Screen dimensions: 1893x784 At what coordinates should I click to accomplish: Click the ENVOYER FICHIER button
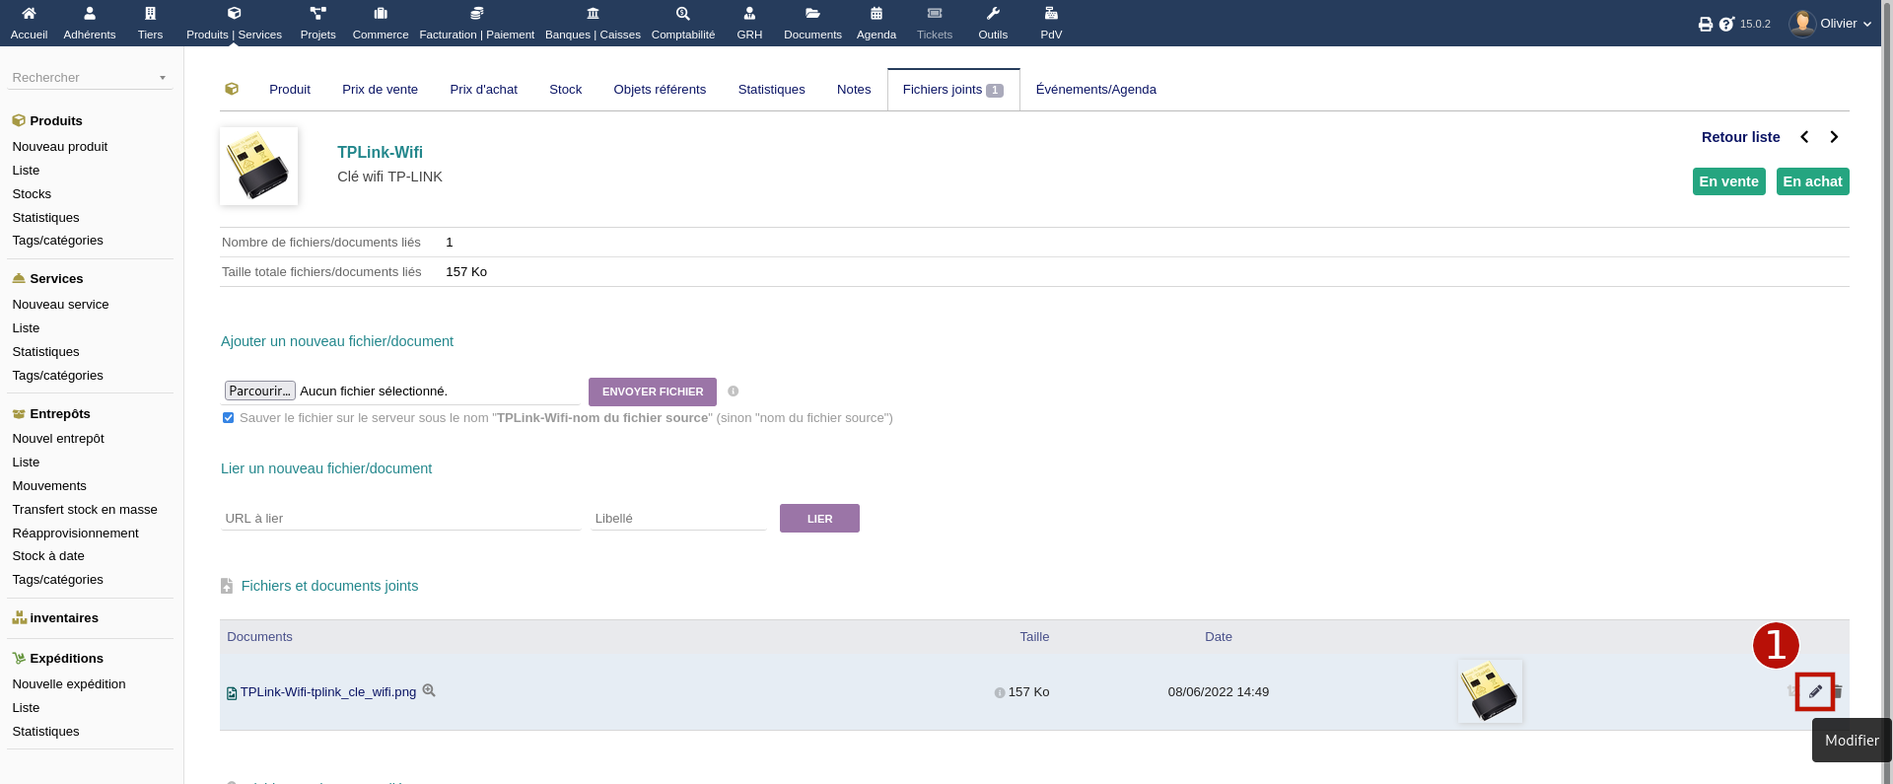(653, 392)
